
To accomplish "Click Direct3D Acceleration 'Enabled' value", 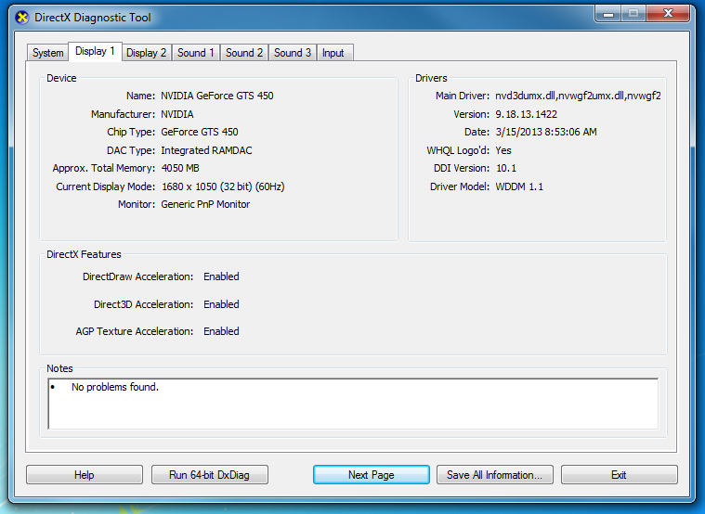I will pos(221,304).
